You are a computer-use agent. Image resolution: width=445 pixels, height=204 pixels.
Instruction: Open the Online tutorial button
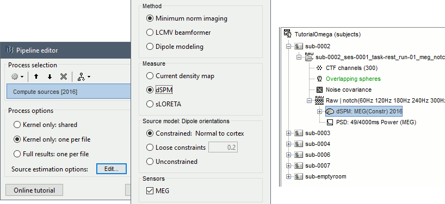click(x=34, y=190)
